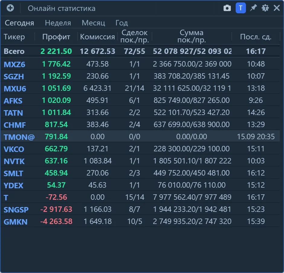284x273 pixels.
Task: Click profit value 791.84
Action: click(x=56, y=136)
